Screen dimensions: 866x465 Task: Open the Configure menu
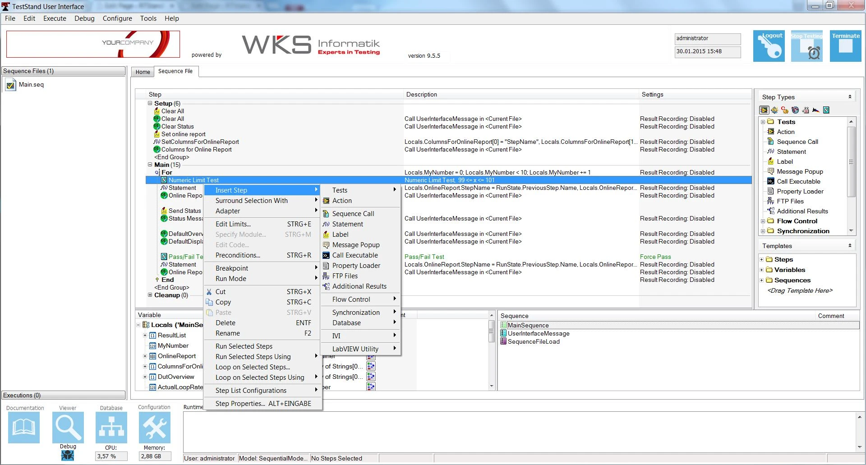click(117, 18)
